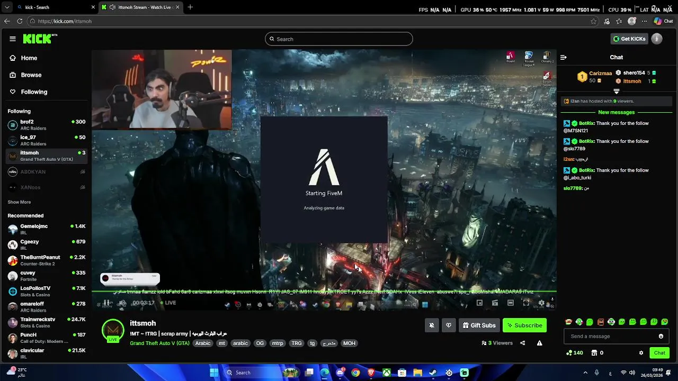Open a new browser tab

pyautogui.click(x=190, y=7)
